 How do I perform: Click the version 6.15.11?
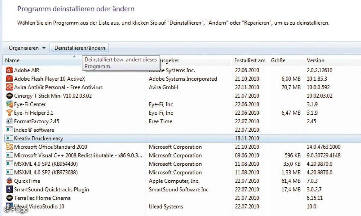click(x=315, y=198)
